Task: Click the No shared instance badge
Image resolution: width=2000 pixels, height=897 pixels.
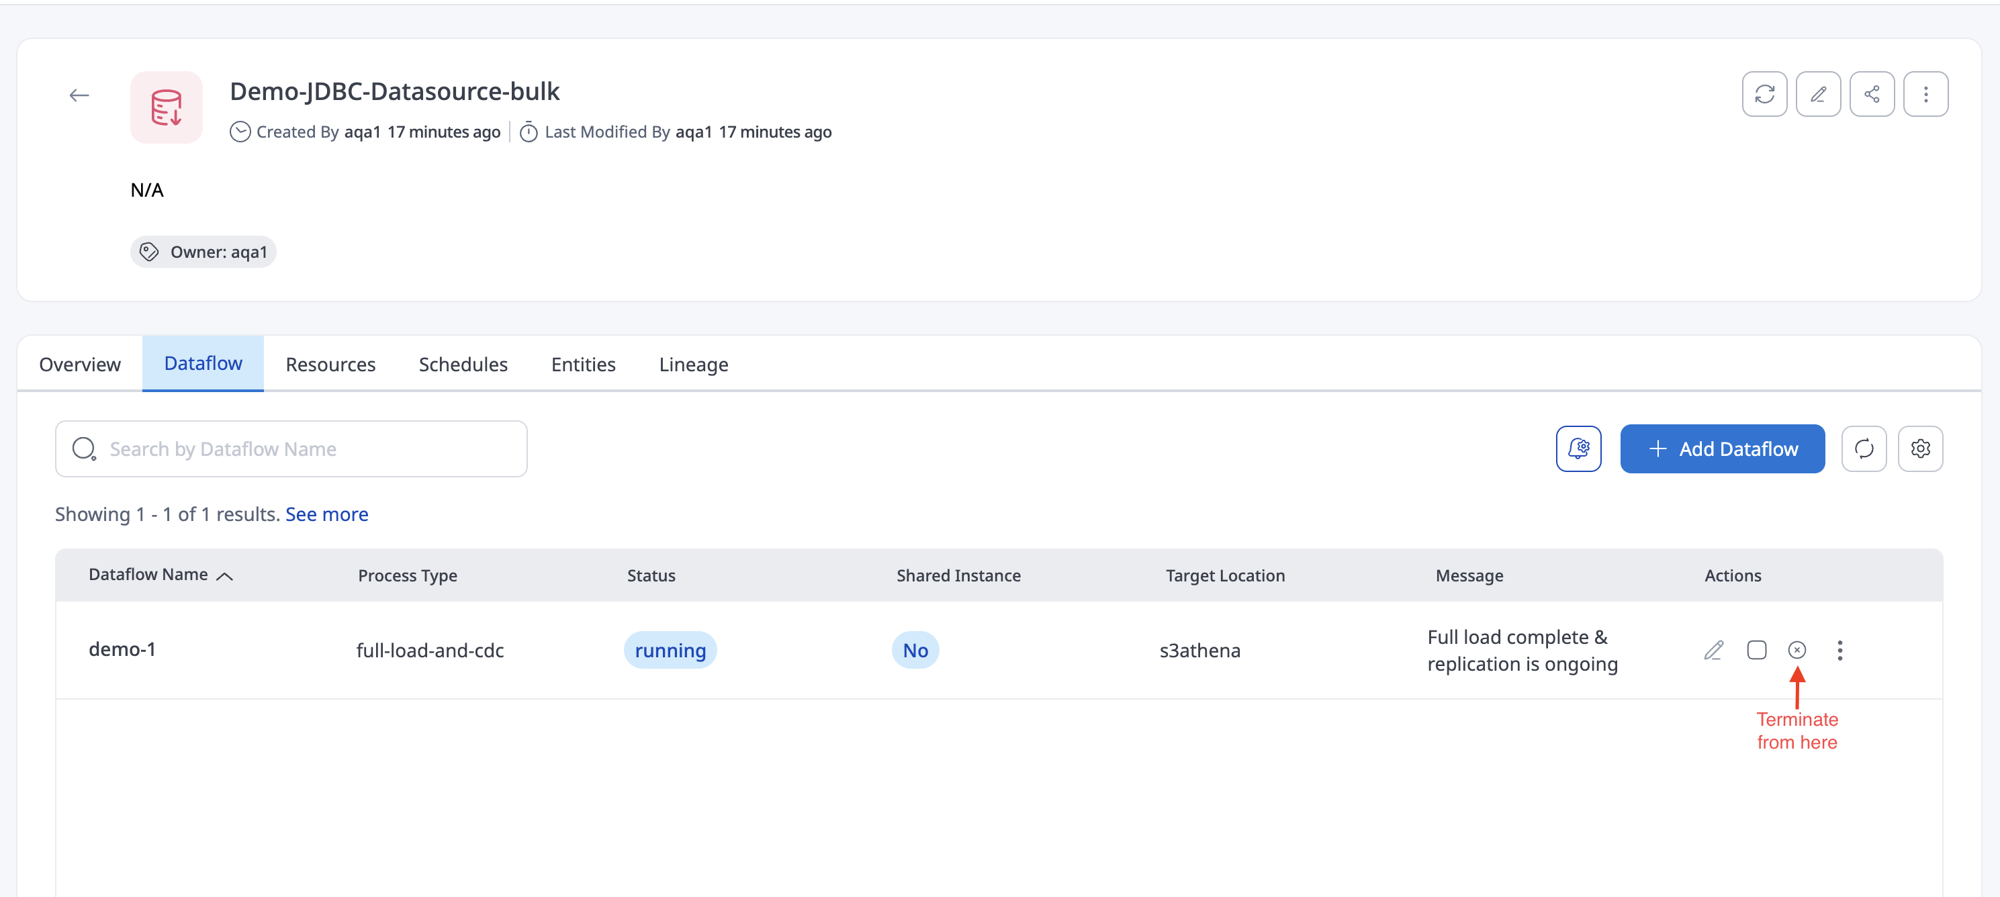Action: [915, 650]
